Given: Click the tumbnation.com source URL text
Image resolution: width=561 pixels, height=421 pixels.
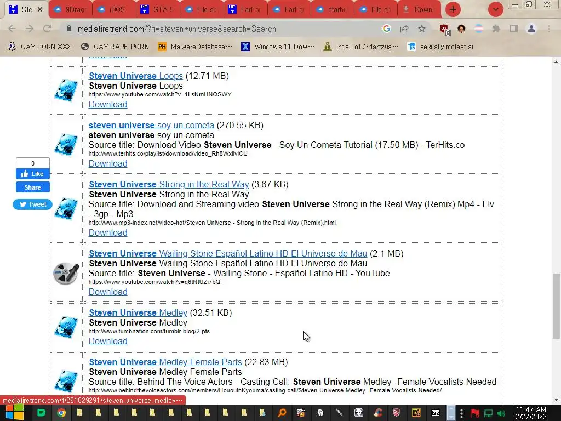Looking at the screenshot, I should coord(149,331).
